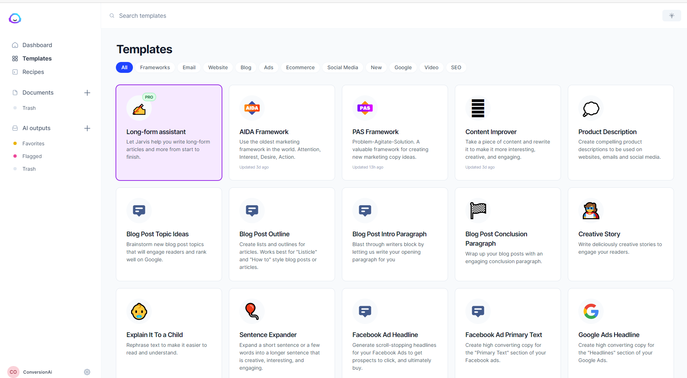Screen dimensions: 687x378
Task: Click the AIDA Framework icon
Action: [252, 108]
